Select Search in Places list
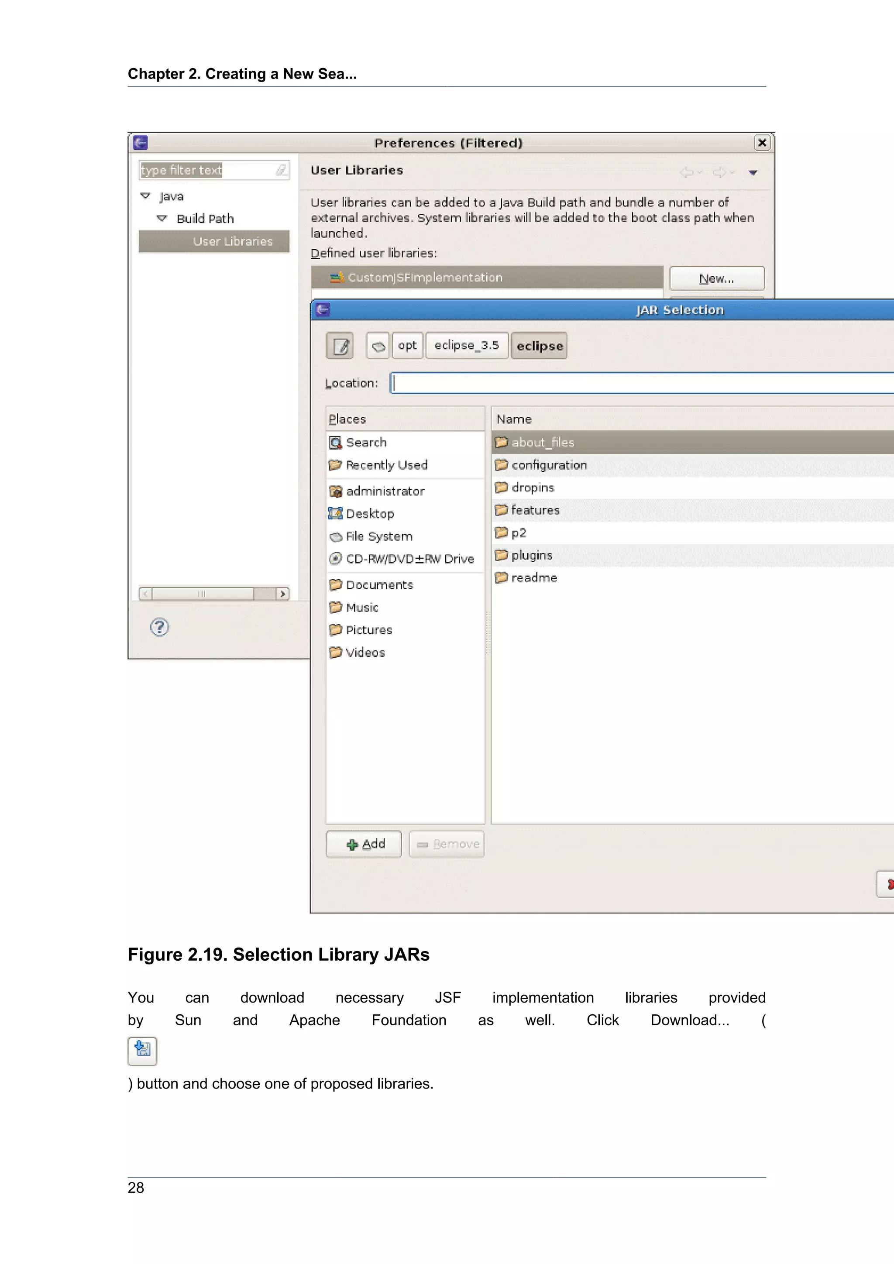The height and width of the screenshot is (1264, 894). click(x=405, y=443)
